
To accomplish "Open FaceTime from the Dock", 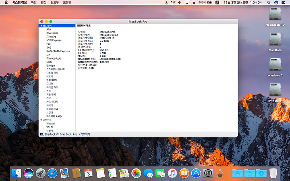I will [160, 173].
